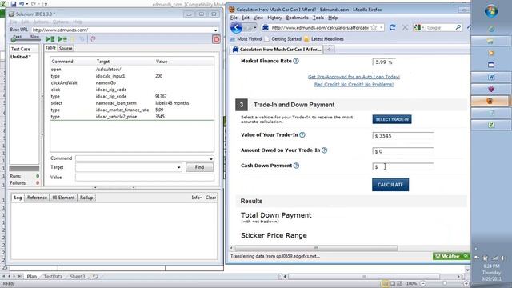Click the Step icon in Selenium toolbar
512x288 pixels.
click(82, 39)
